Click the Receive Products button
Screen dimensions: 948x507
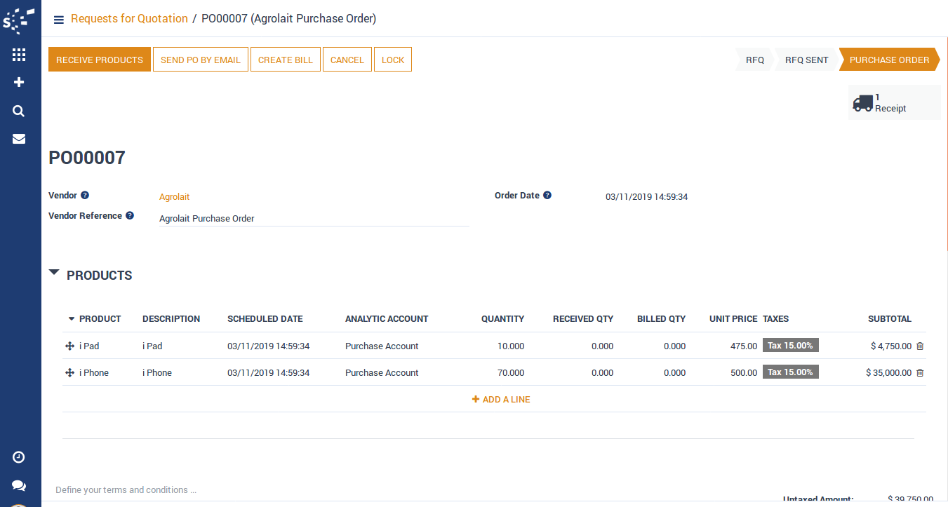click(100, 60)
